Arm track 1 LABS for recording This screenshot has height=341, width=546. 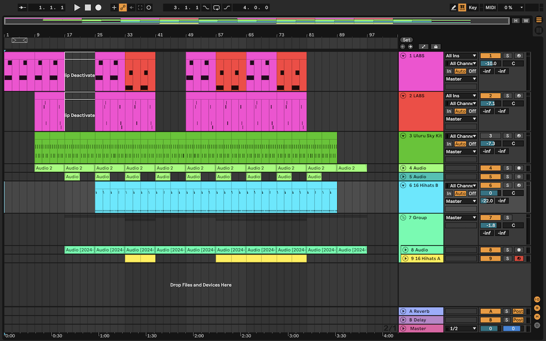519,56
